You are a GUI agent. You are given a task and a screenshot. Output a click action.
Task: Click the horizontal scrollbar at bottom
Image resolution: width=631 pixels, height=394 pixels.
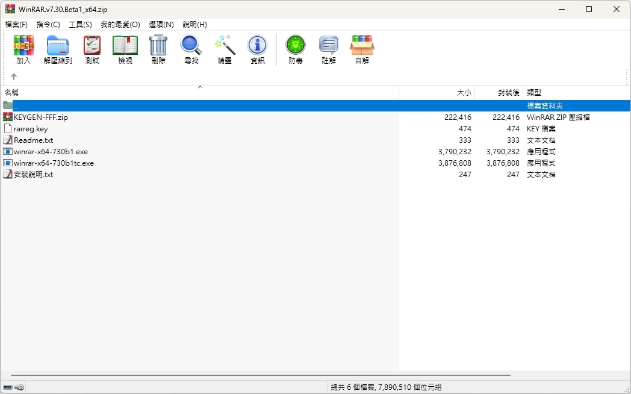point(261,375)
